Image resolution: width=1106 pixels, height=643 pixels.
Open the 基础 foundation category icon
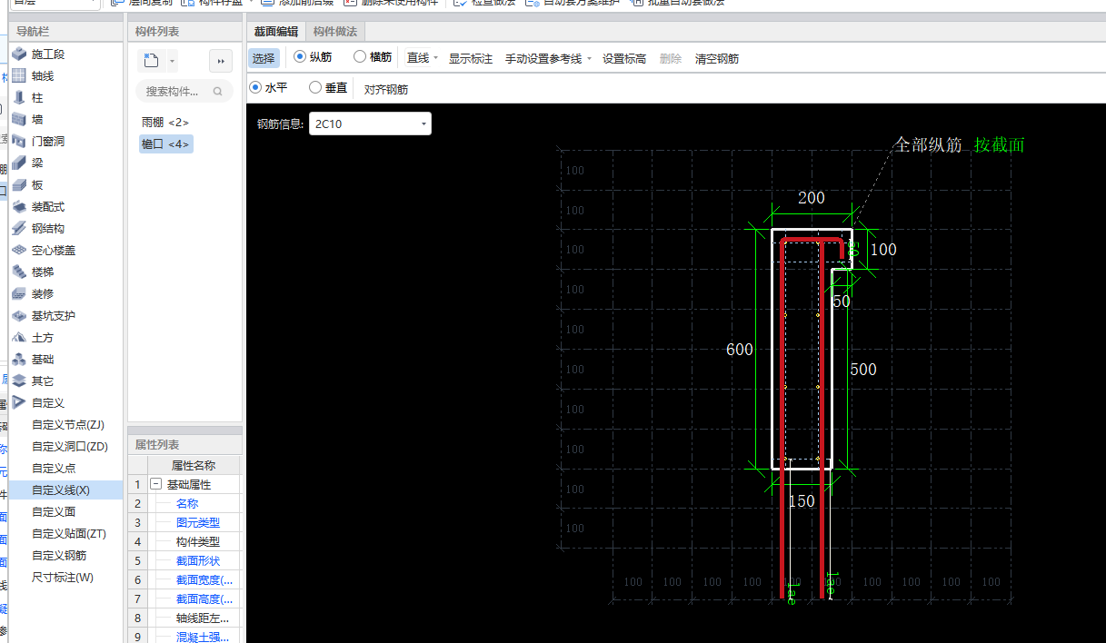tap(19, 360)
